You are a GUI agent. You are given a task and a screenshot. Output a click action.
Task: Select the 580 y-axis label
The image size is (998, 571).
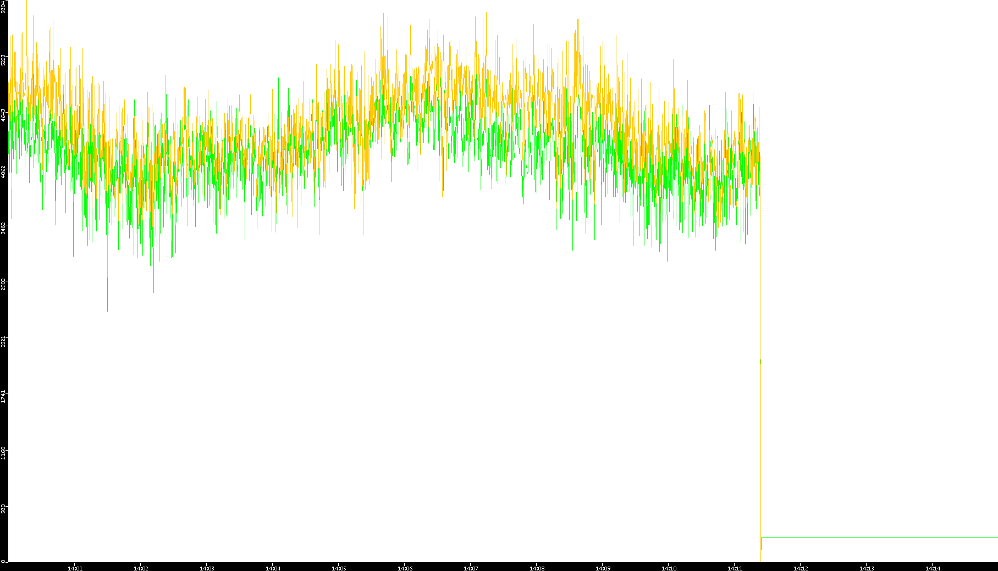tap(3, 508)
